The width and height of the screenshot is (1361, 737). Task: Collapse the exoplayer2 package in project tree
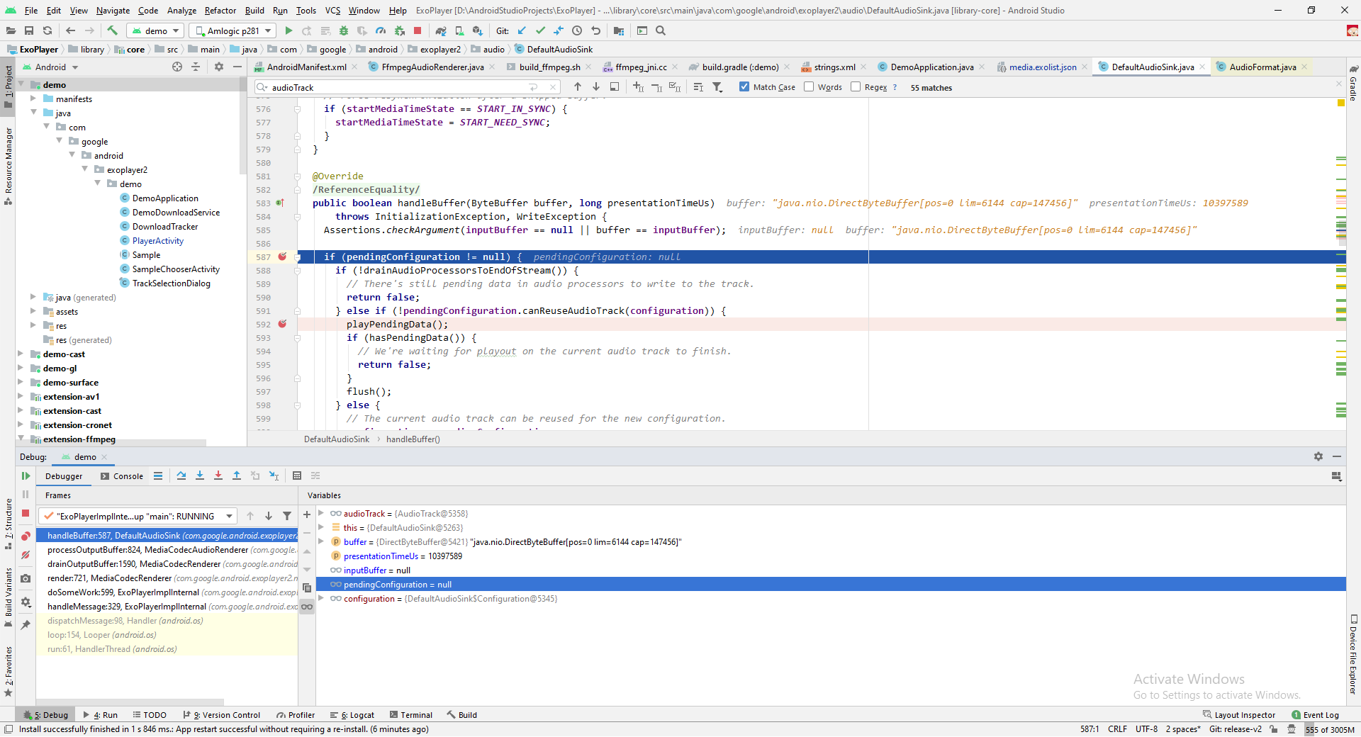click(x=86, y=169)
